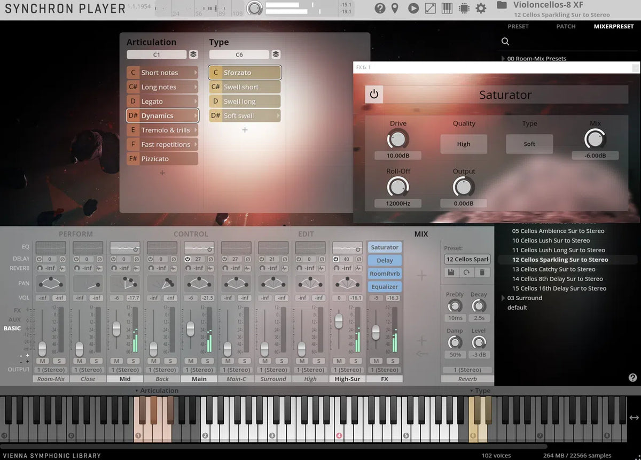The height and width of the screenshot is (460, 641).
Task: Click the virtual keyboard icon in toolbar
Action: click(x=447, y=8)
